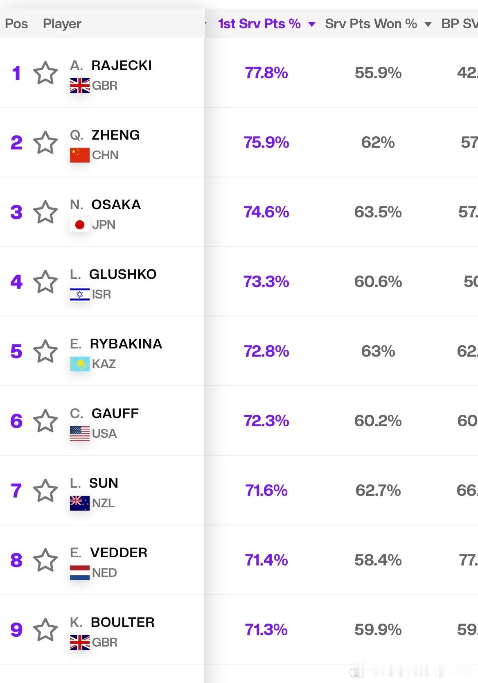Select the star icon for L. Sun

45,491
